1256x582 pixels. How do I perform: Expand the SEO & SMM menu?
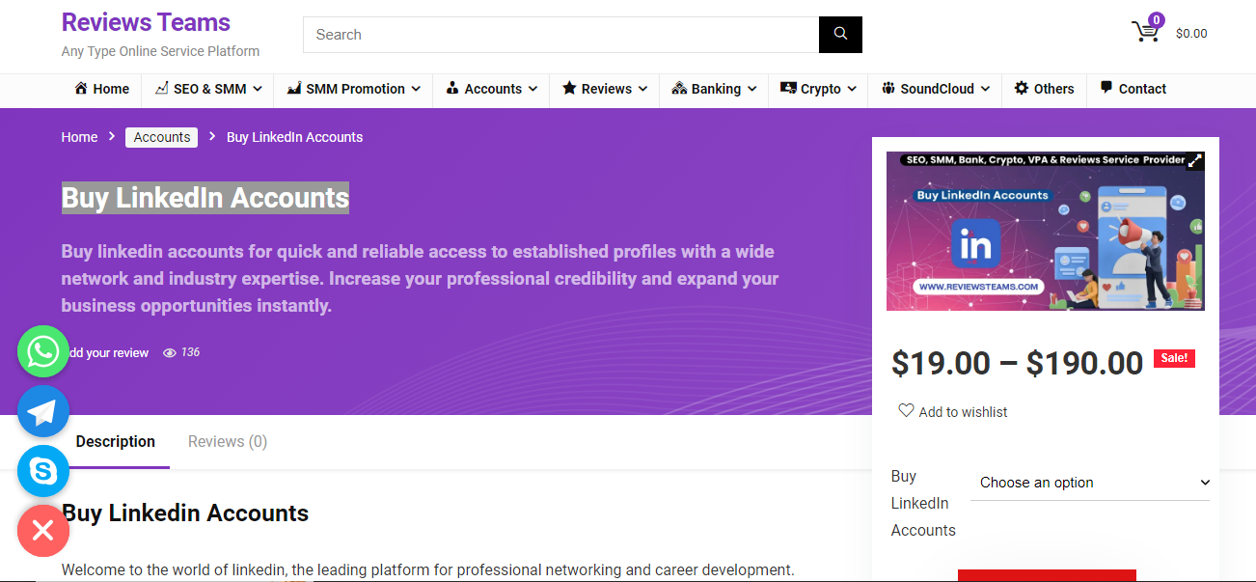[x=208, y=89]
